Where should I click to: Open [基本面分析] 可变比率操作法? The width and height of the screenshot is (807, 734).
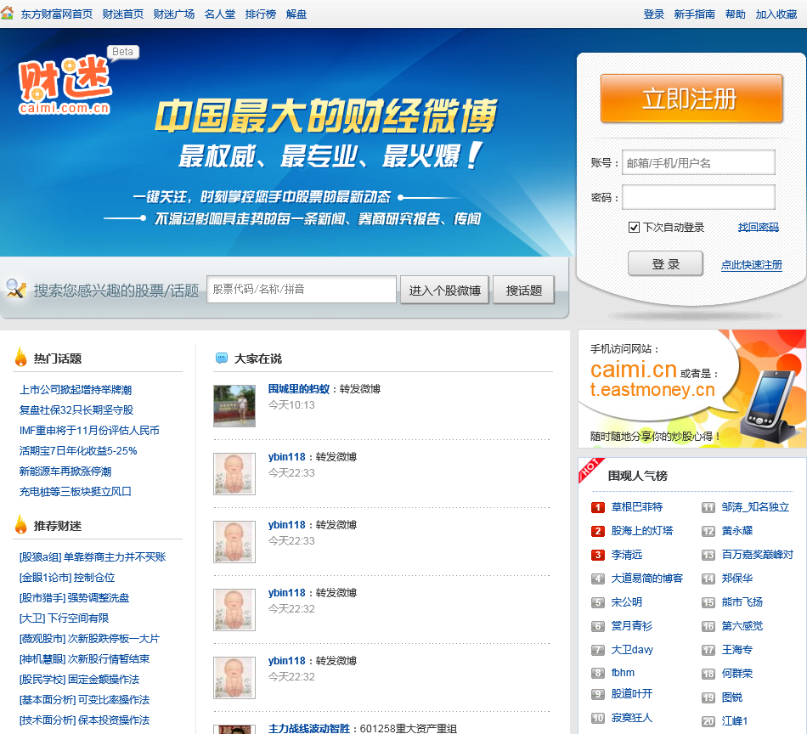pyautogui.click(x=84, y=700)
